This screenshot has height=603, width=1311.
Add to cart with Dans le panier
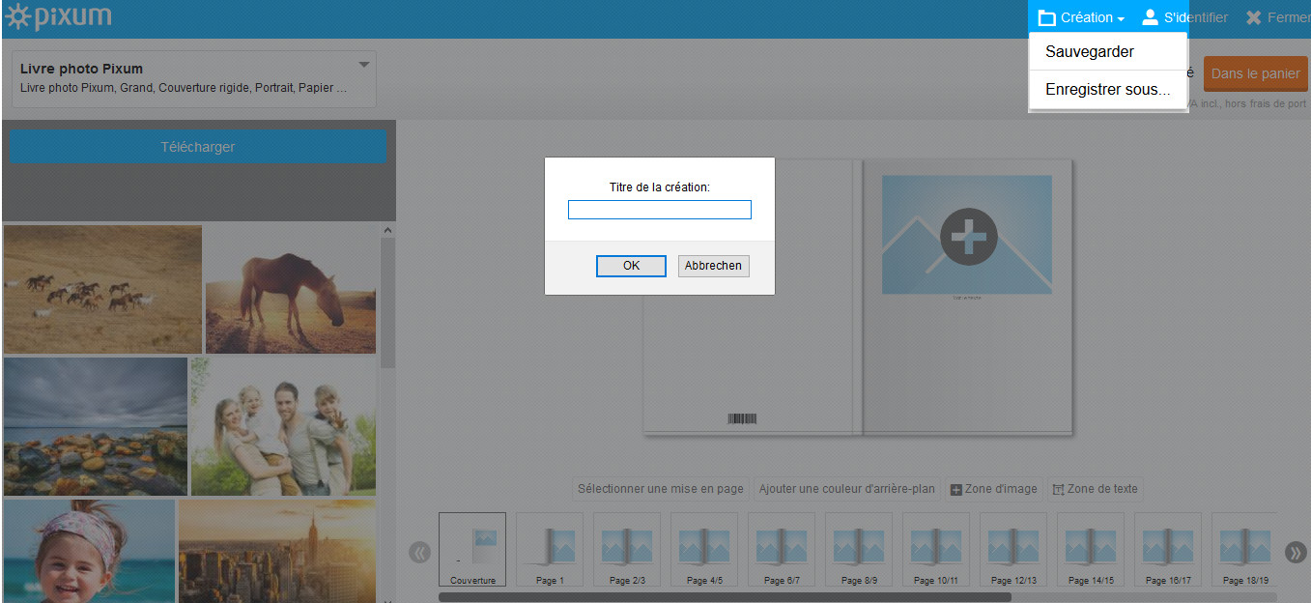[x=1255, y=74]
